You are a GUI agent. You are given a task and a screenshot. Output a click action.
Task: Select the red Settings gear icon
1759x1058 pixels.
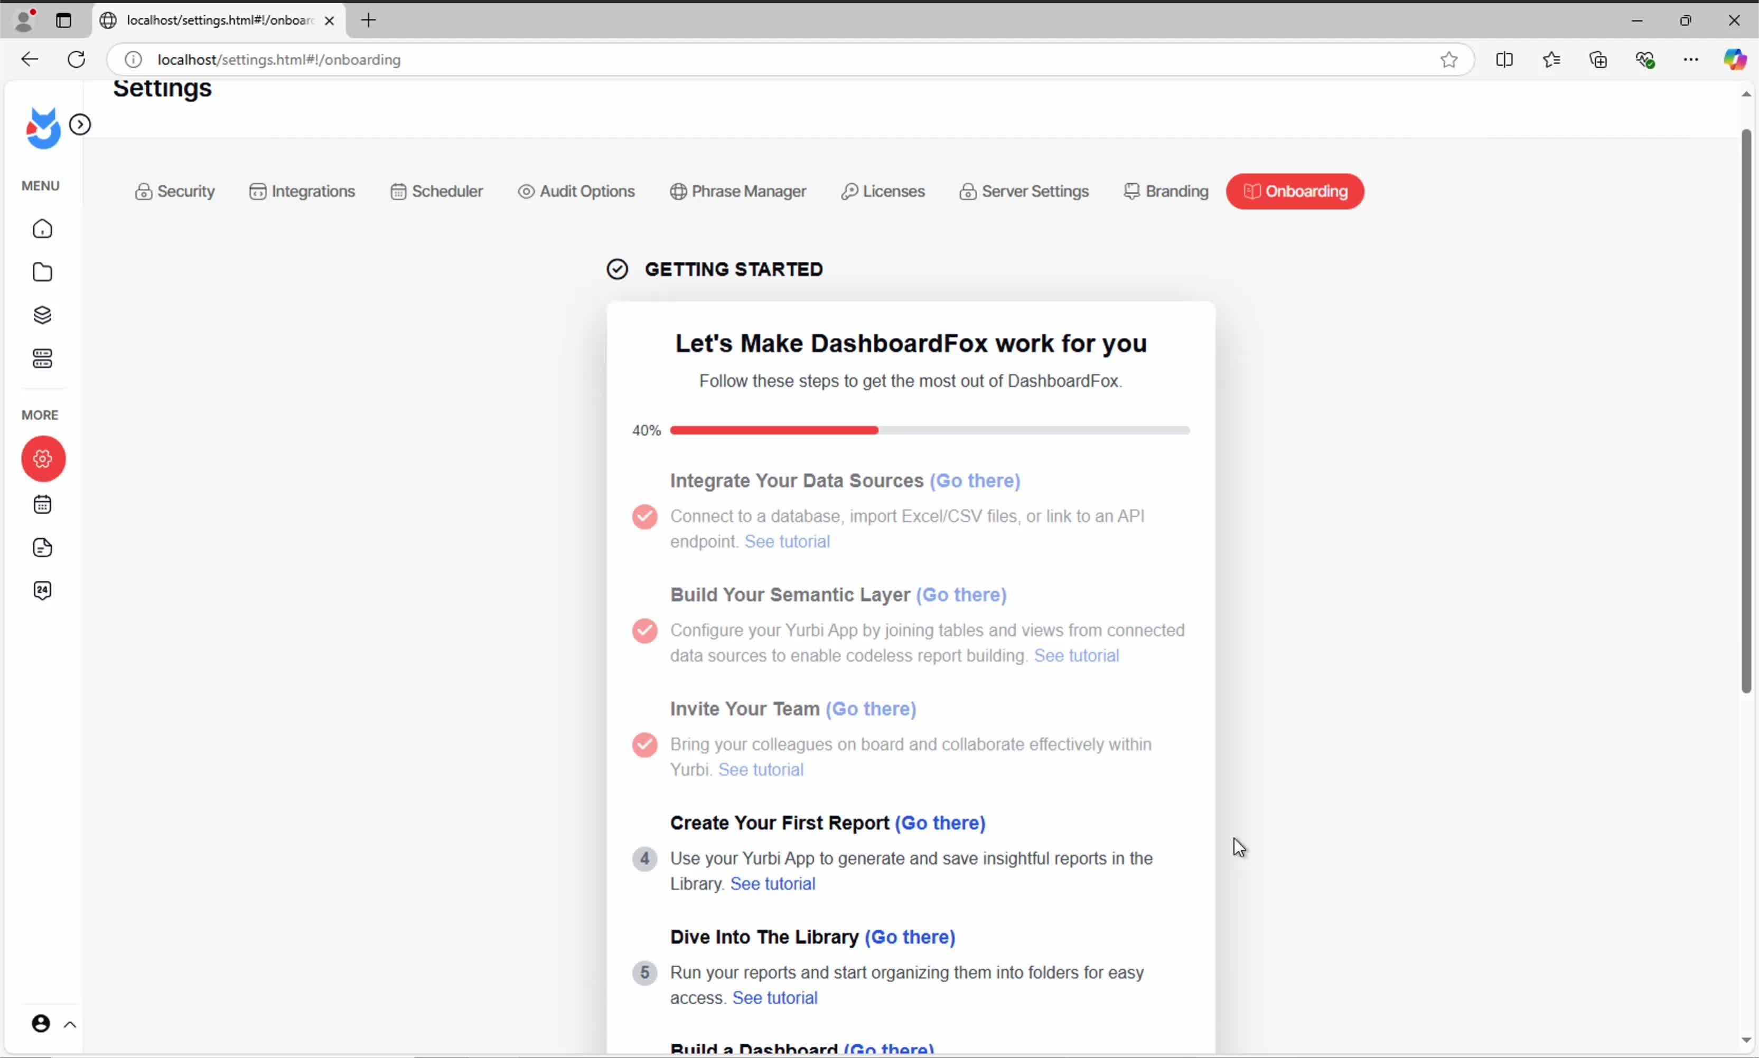pos(43,458)
